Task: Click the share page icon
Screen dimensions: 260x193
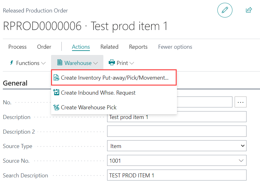Action: pyautogui.click(x=249, y=10)
